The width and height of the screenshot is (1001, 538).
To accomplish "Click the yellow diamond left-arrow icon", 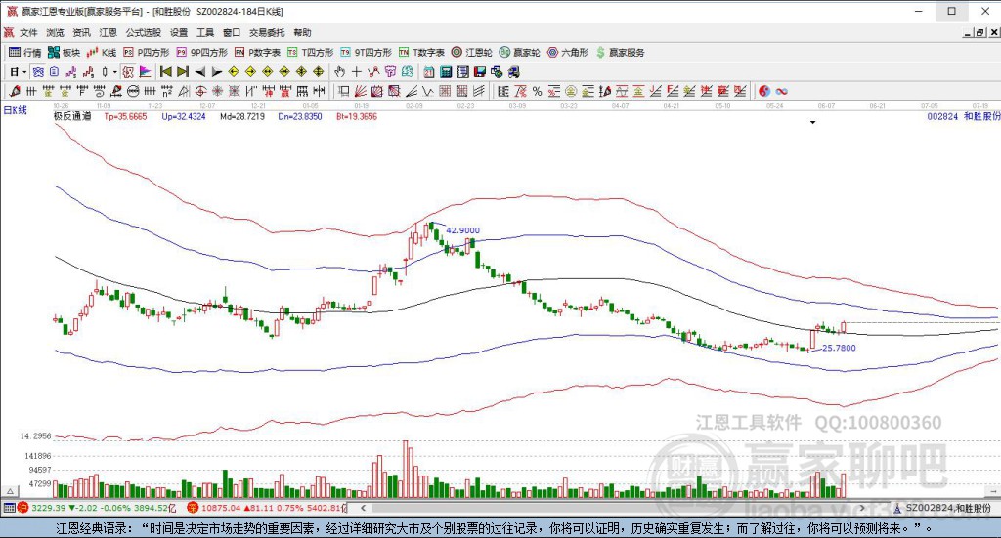I will click(234, 72).
